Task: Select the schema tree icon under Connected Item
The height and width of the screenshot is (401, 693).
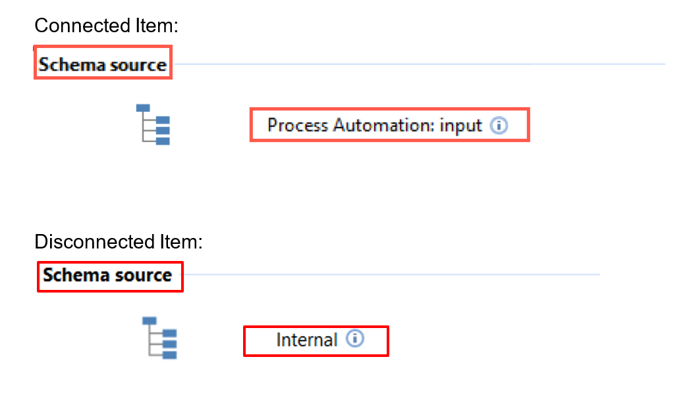Action: pyautogui.click(x=153, y=124)
